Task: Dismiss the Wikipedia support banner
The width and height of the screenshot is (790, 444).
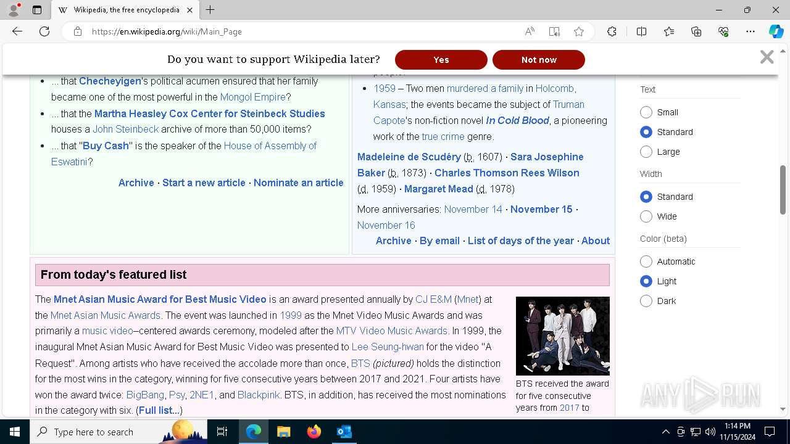Action: pos(767,57)
